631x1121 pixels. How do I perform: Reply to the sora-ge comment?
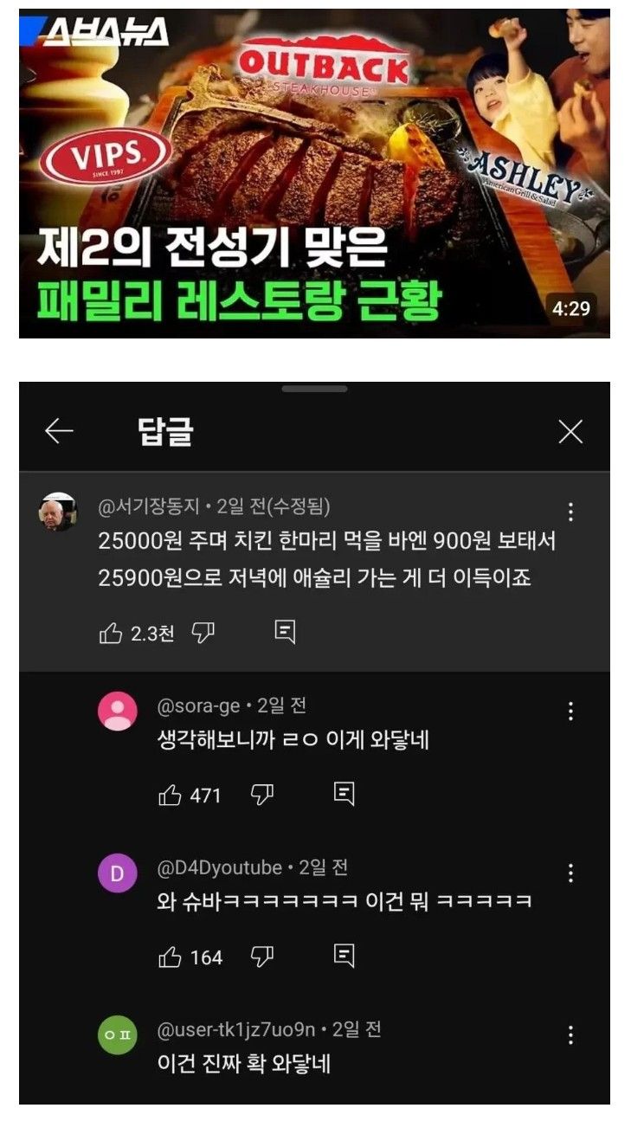(344, 794)
